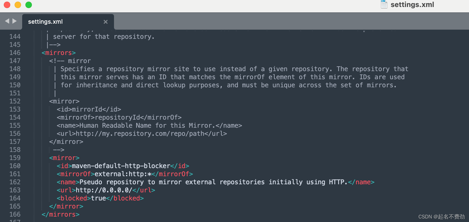This screenshot has width=469, height=222.
Task: Click the back navigation arrow
Action: (x=7, y=21)
